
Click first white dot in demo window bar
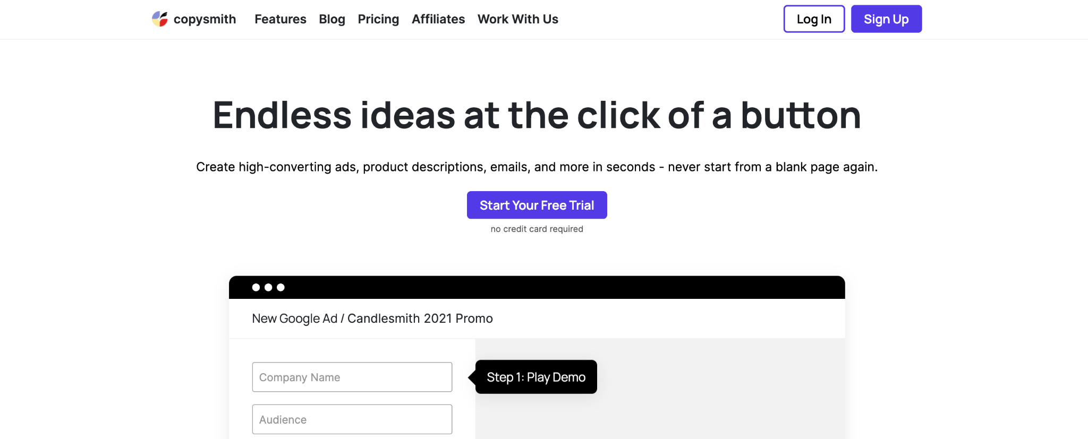(256, 287)
